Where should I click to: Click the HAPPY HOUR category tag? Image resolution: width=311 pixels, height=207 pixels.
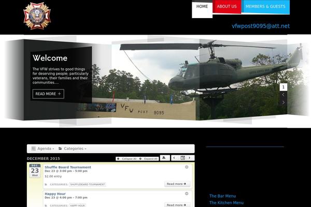tap(77, 205)
